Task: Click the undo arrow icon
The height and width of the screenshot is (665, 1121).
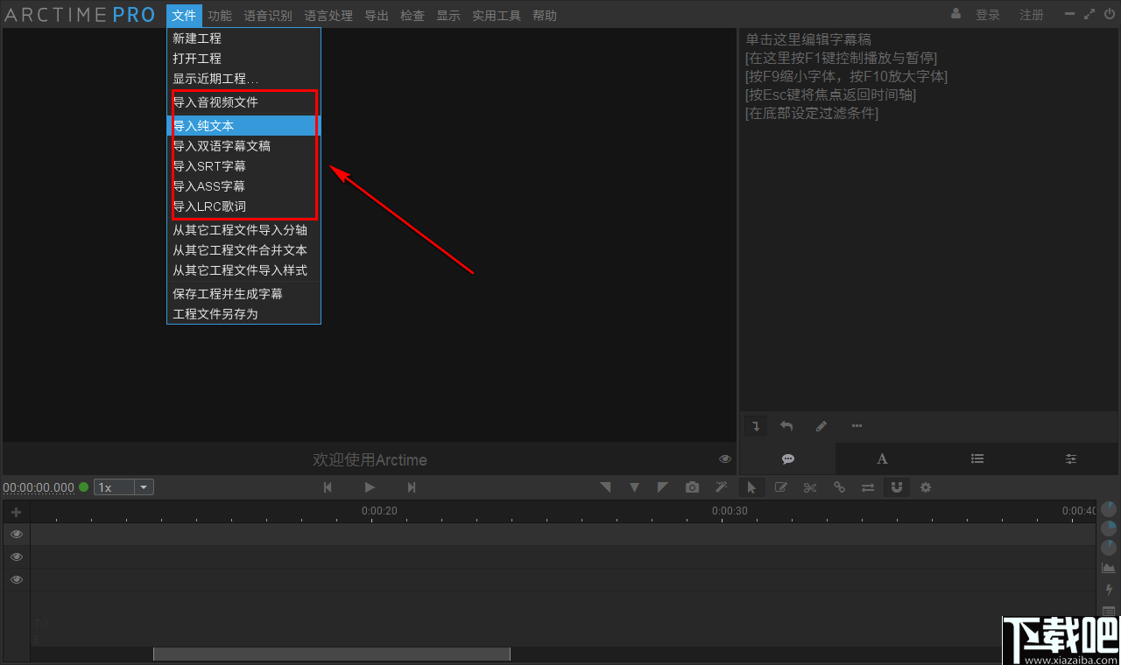Action: point(786,425)
